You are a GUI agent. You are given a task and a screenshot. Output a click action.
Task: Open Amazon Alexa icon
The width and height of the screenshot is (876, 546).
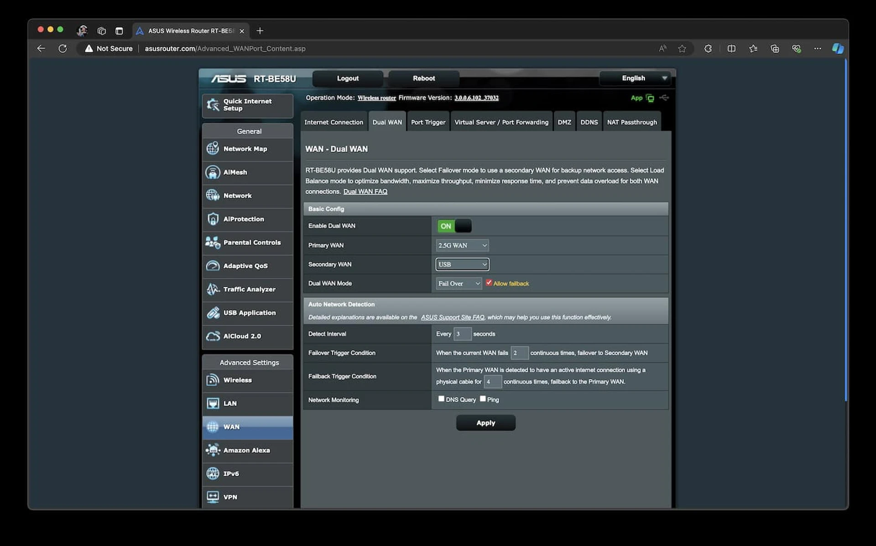[x=213, y=450]
